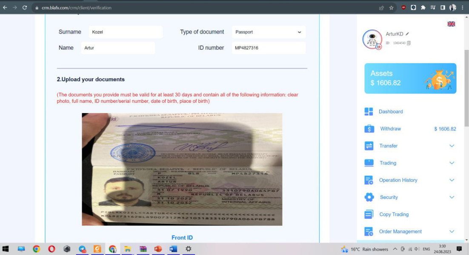
Task: Click the Order Management icon
Action: point(369,231)
